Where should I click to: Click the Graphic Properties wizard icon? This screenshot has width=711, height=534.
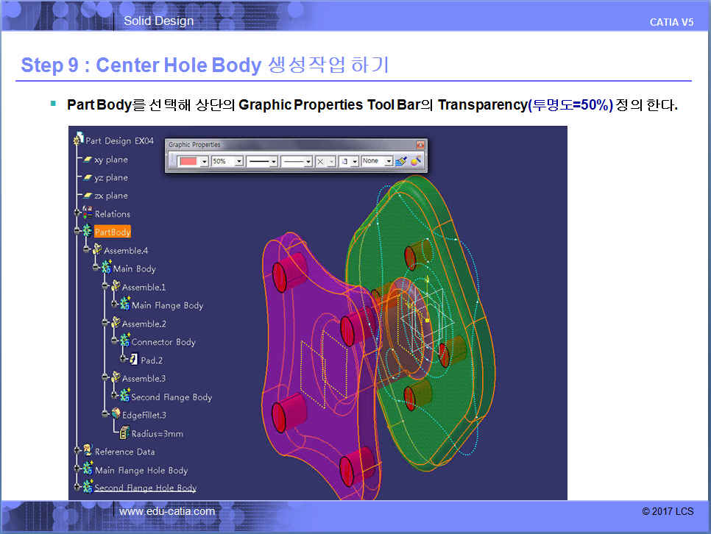(x=417, y=161)
